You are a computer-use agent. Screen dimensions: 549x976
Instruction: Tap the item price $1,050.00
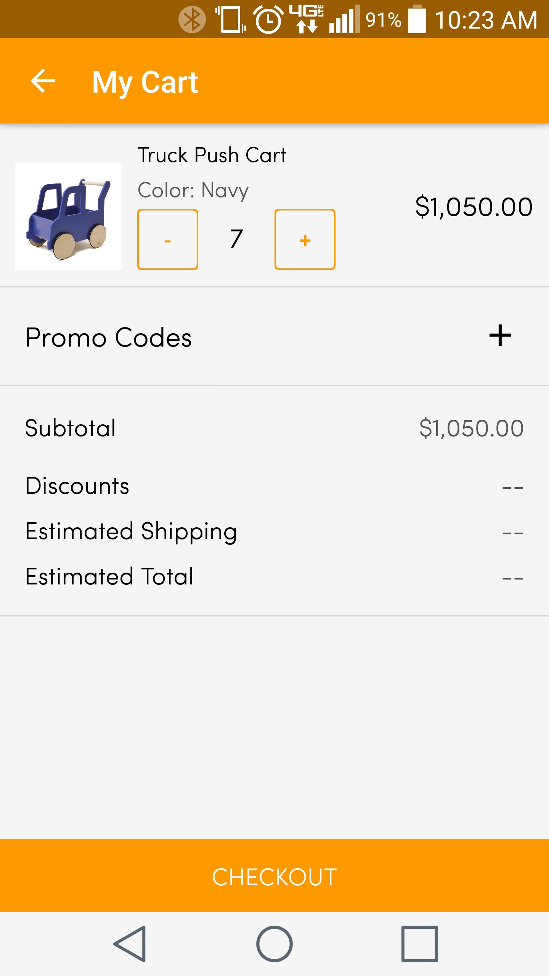[x=474, y=207]
